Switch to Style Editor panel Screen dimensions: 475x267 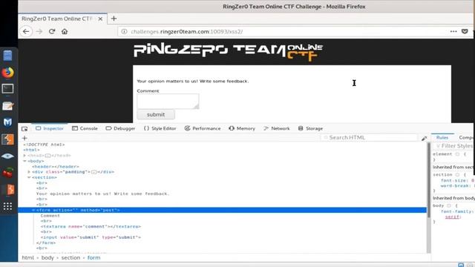[160, 128]
